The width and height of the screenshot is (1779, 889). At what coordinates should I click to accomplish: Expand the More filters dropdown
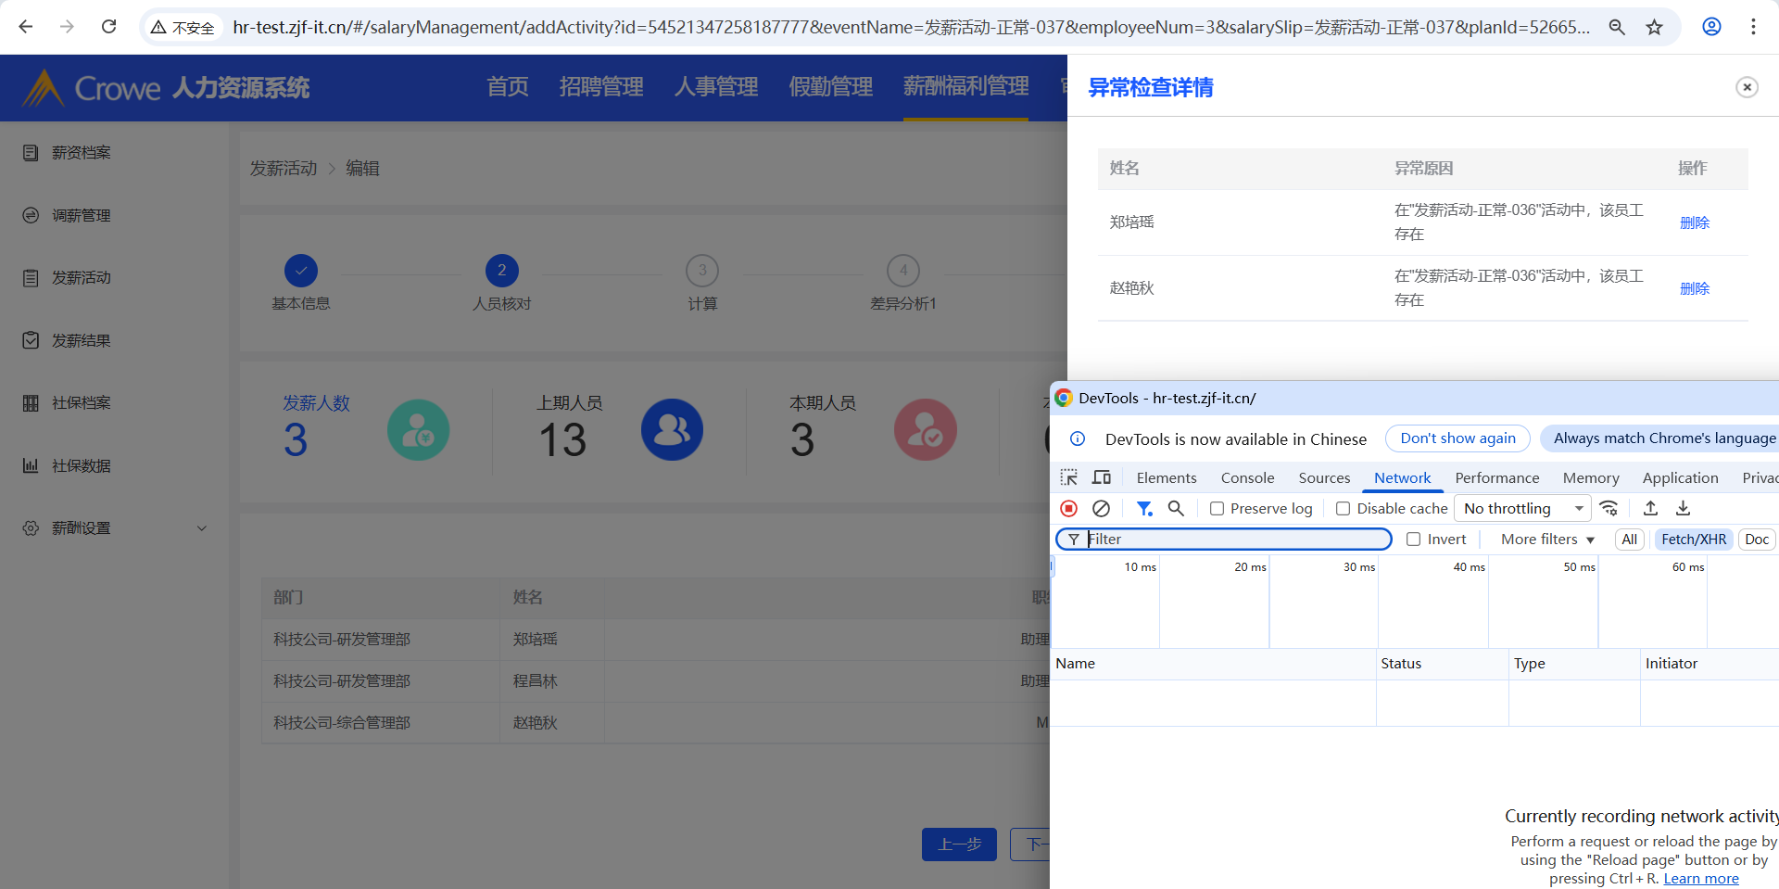tap(1547, 540)
